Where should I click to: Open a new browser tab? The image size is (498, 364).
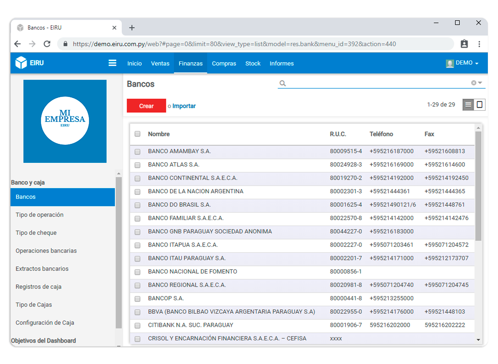[x=132, y=28]
